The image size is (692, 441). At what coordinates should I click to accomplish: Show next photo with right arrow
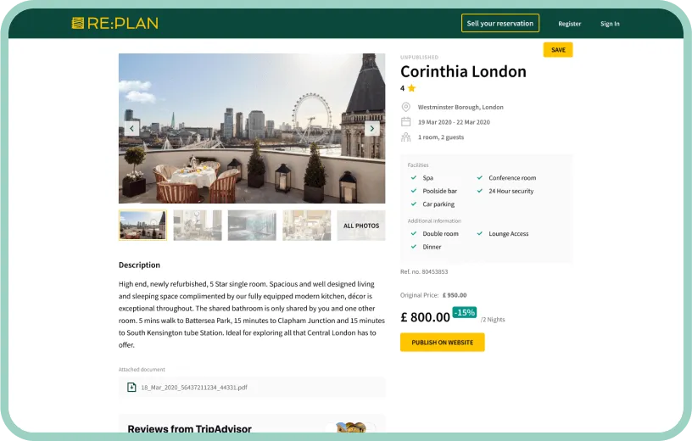[x=372, y=128]
